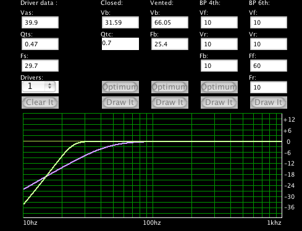Image resolution: width=302 pixels, height=231 pixels.
Task: Click the -36 dB scale label
Action: tap(290, 207)
